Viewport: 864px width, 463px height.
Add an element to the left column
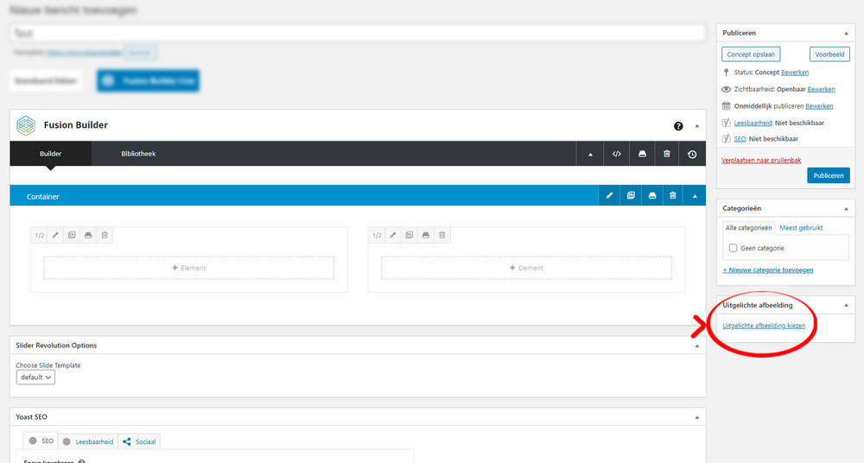[189, 268]
